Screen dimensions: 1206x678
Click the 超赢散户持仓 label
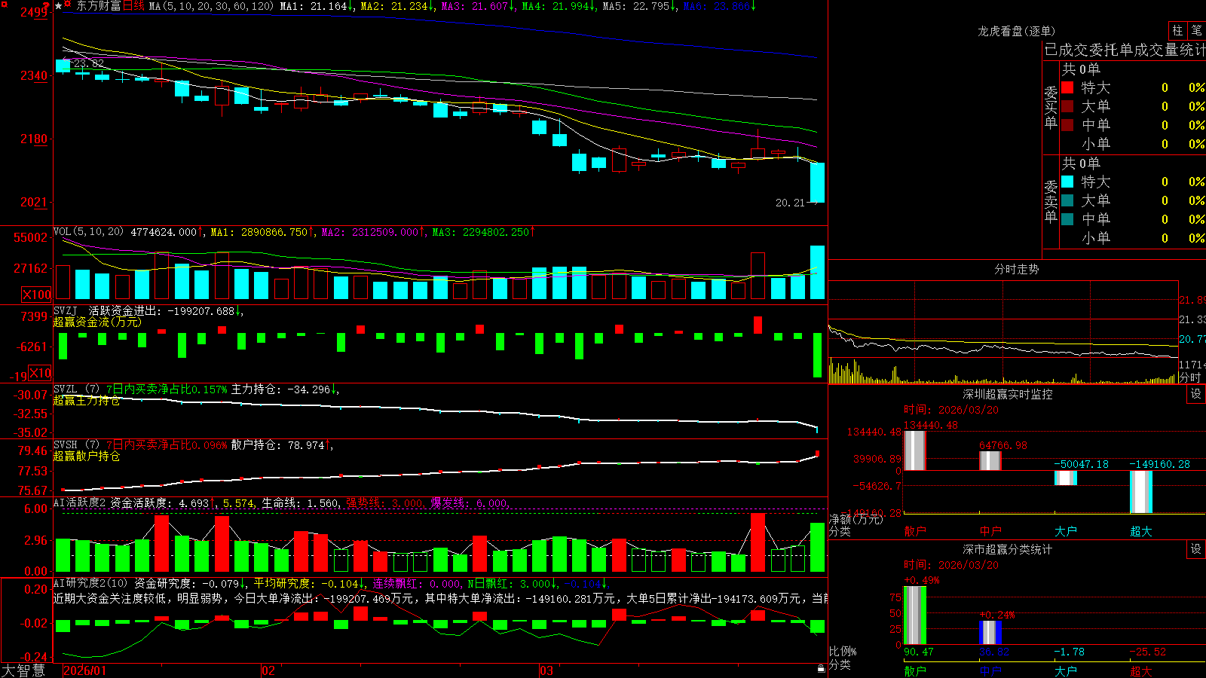87,457
